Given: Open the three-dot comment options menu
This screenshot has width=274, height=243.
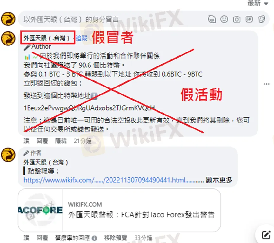Looking at the screenshot, I should pyautogui.click(x=266, y=84).
